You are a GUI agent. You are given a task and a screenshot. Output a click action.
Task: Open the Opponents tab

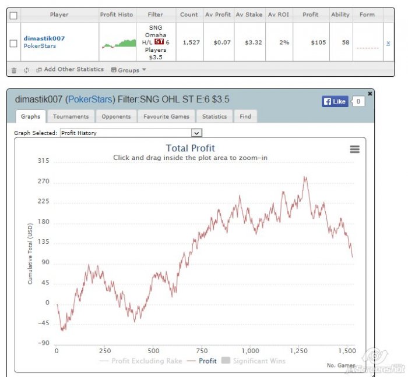tap(116, 116)
